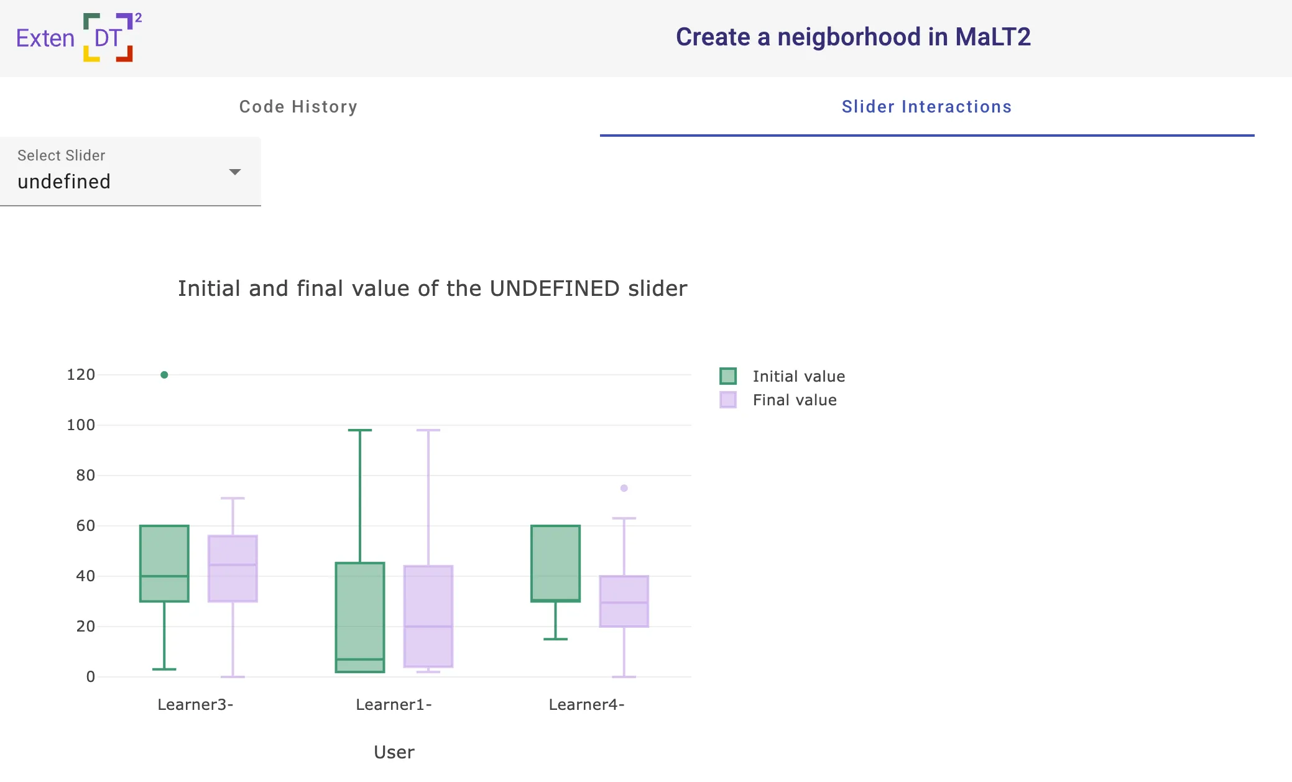Switch to the Code History tab
The height and width of the screenshot is (782, 1292).
pos(298,106)
